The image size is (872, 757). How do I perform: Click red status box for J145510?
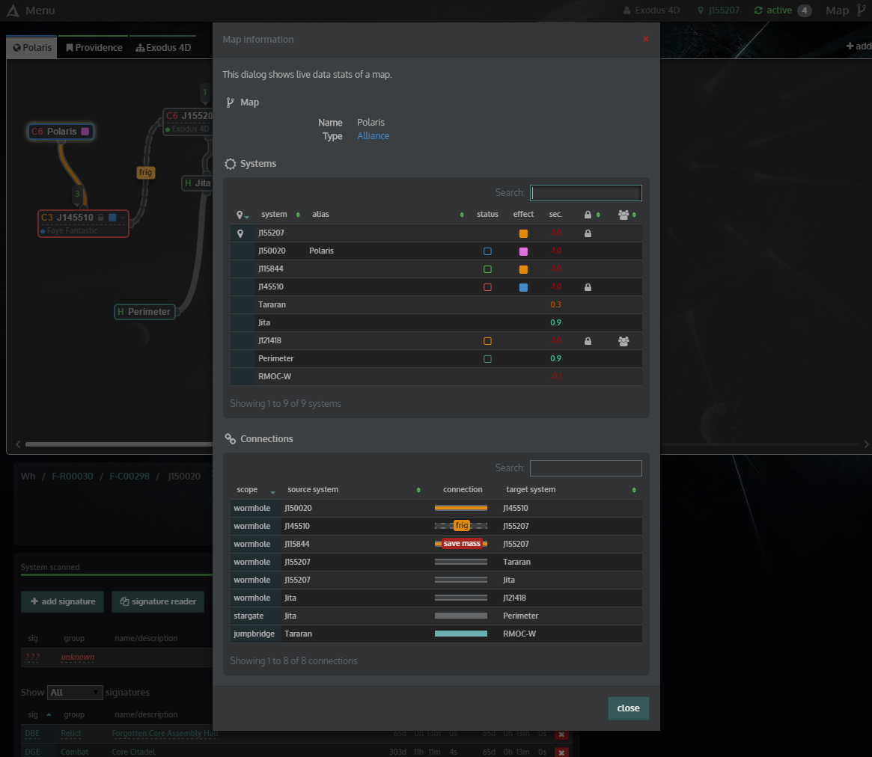487,287
